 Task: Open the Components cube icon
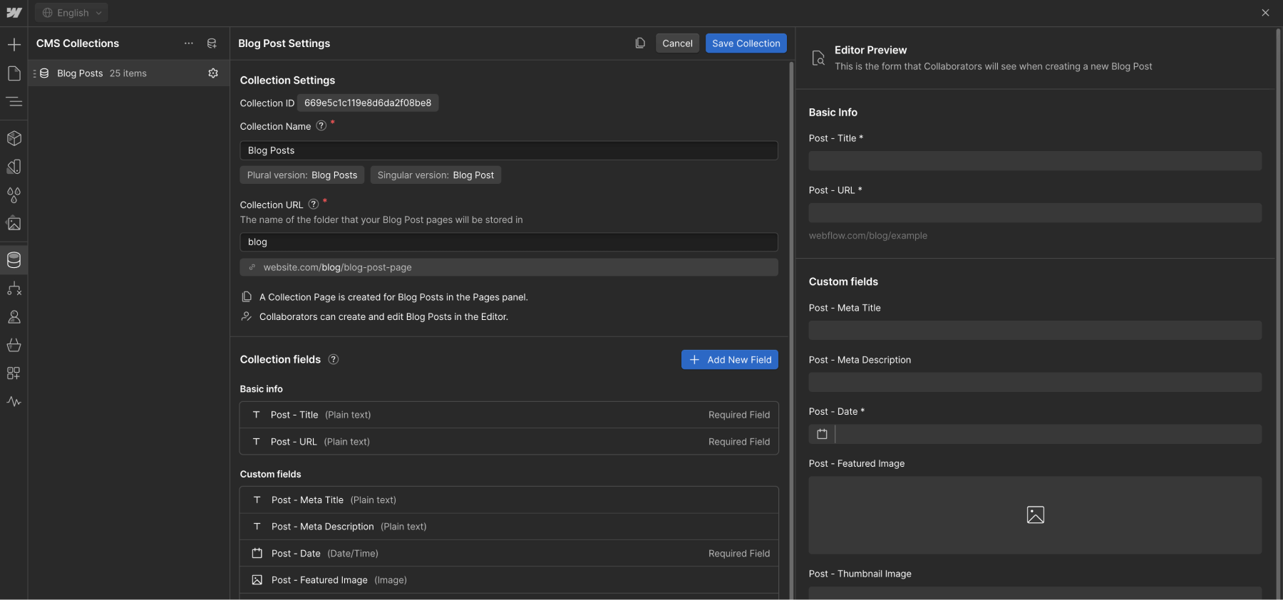click(14, 138)
